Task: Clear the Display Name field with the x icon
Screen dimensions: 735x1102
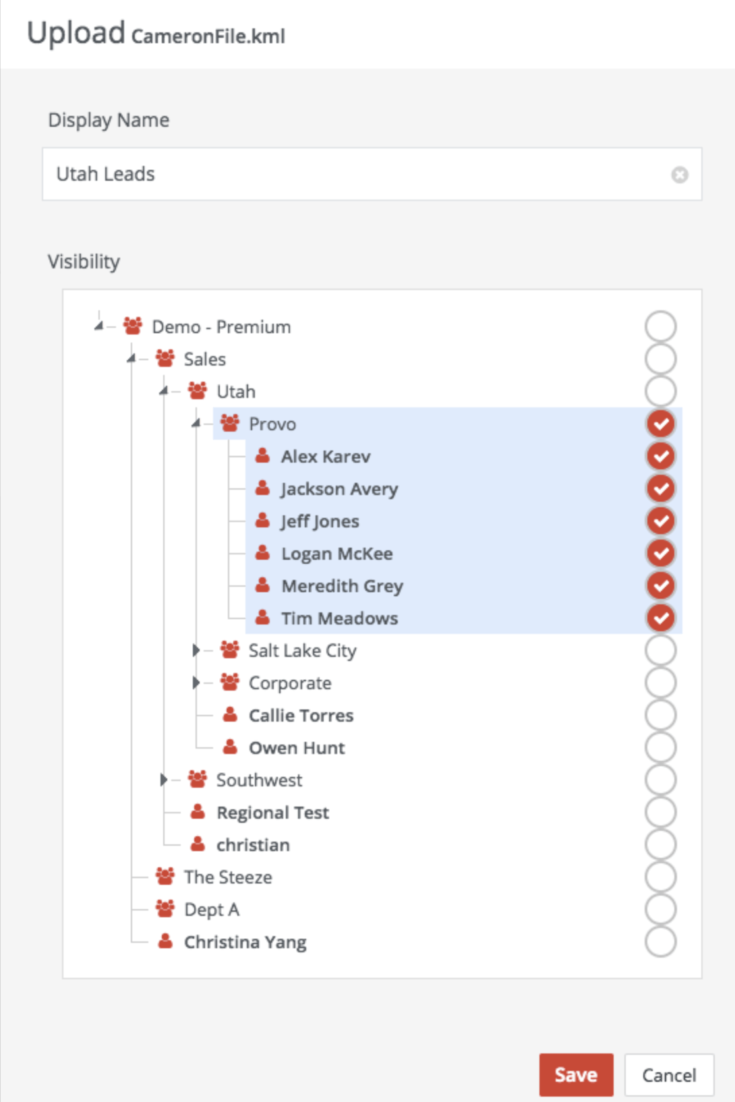Action: [x=680, y=175]
